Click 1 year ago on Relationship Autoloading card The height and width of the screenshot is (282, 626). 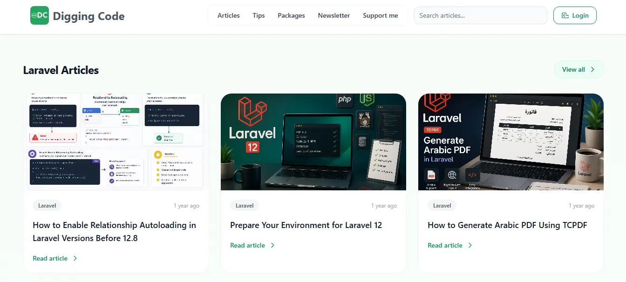pyautogui.click(x=186, y=206)
